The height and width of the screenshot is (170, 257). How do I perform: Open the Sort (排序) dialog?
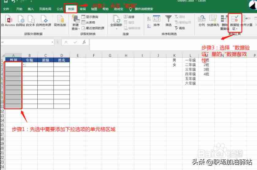tap(157, 21)
